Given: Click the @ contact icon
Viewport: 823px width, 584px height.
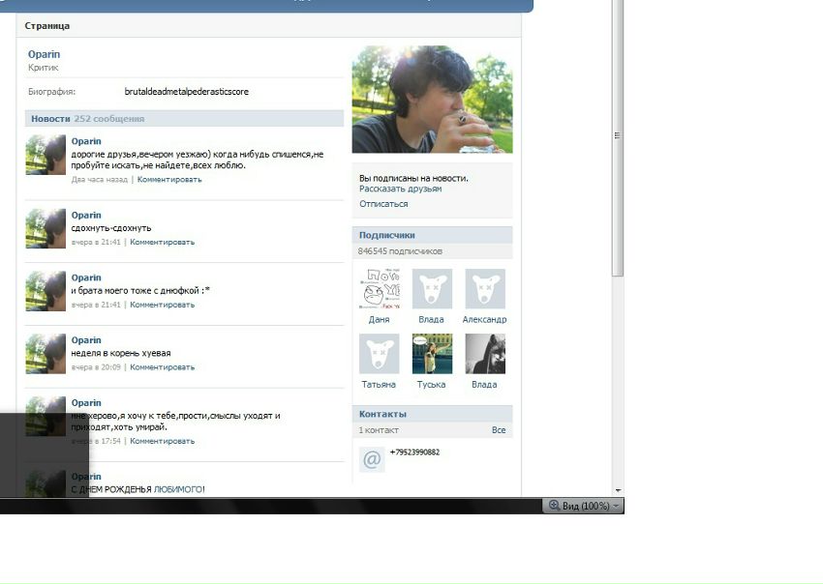Looking at the screenshot, I should [372, 459].
